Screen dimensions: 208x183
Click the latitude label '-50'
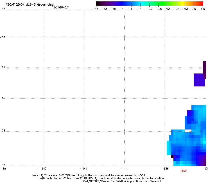pos(3,9)
